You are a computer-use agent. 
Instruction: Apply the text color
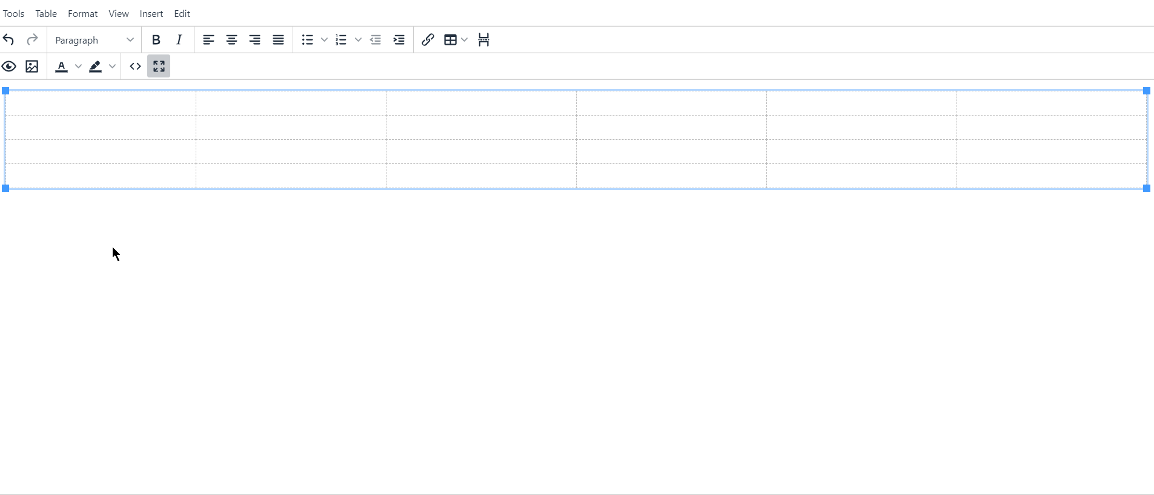[61, 67]
